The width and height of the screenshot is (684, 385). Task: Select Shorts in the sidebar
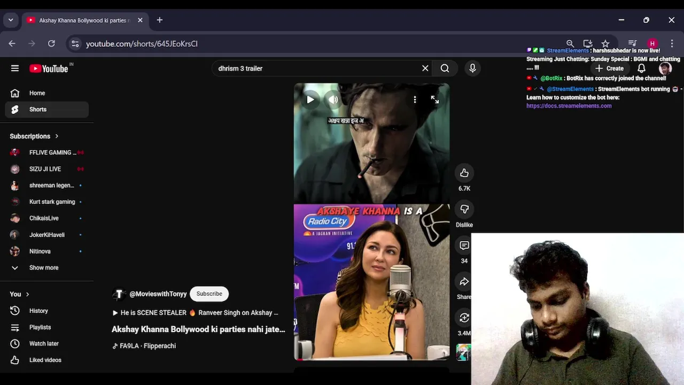point(47,110)
